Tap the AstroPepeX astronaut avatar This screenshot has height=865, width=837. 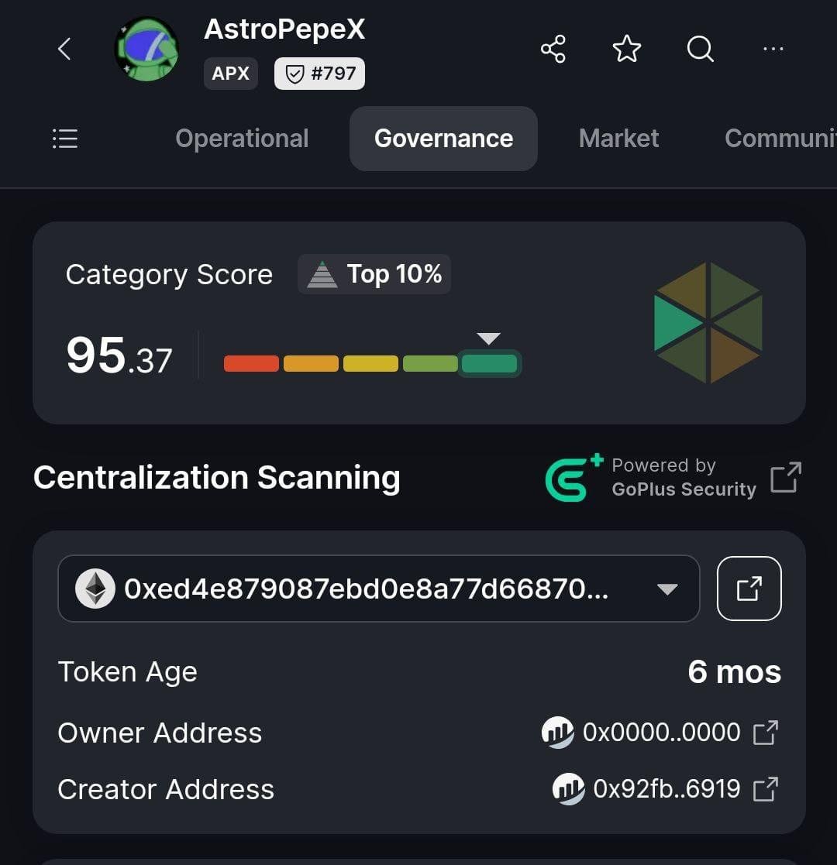(146, 49)
